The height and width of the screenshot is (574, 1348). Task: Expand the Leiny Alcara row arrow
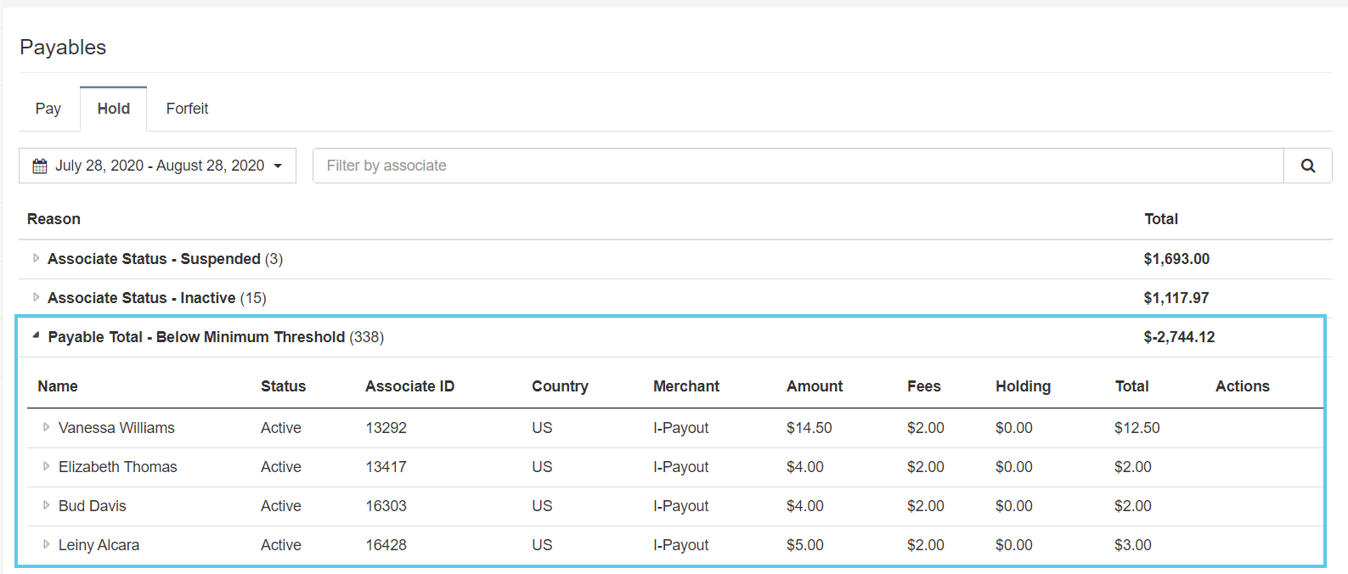[47, 544]
